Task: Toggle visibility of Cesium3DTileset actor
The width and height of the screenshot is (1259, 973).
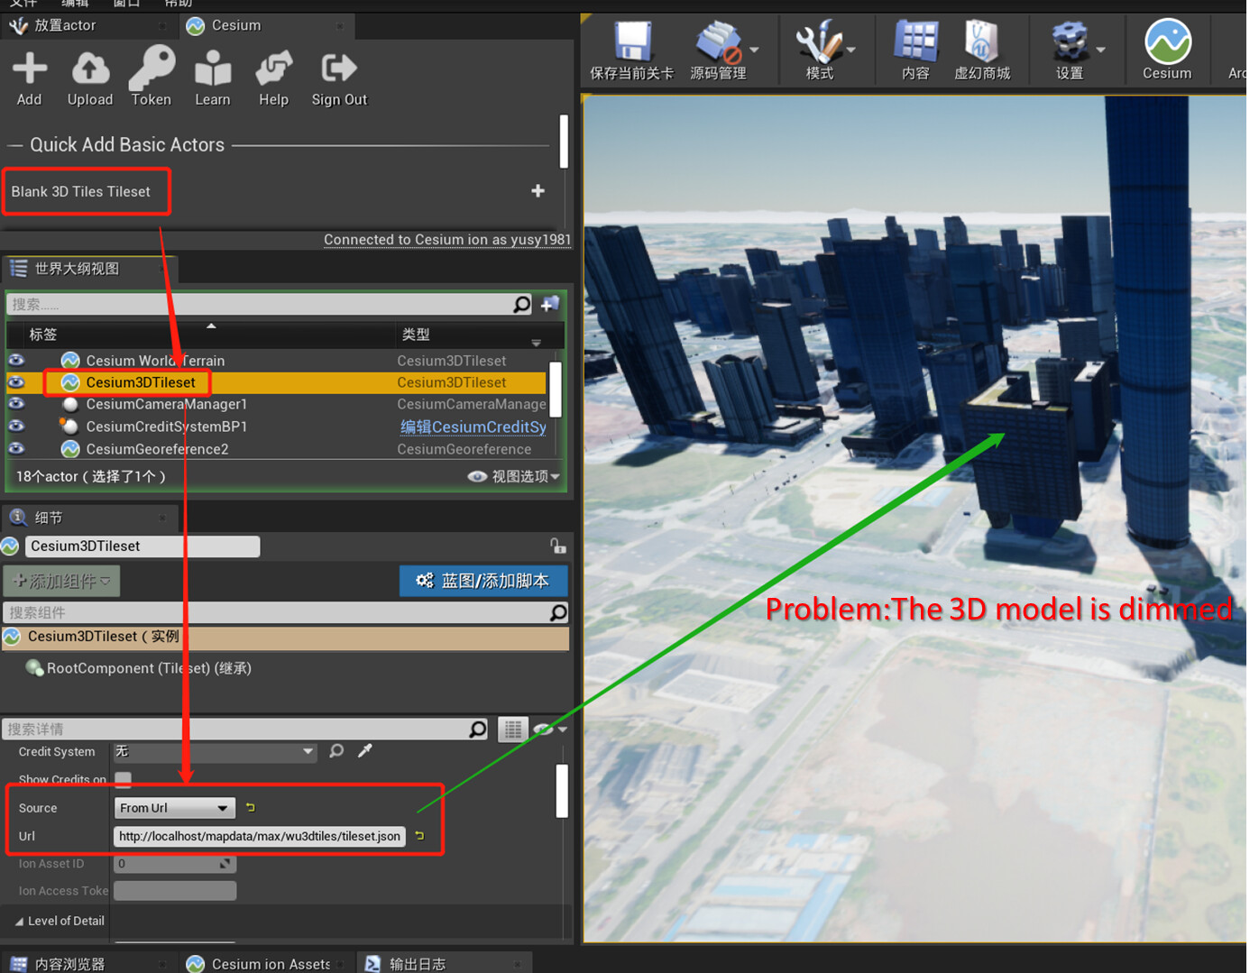Action: click(x=16, y=382)
